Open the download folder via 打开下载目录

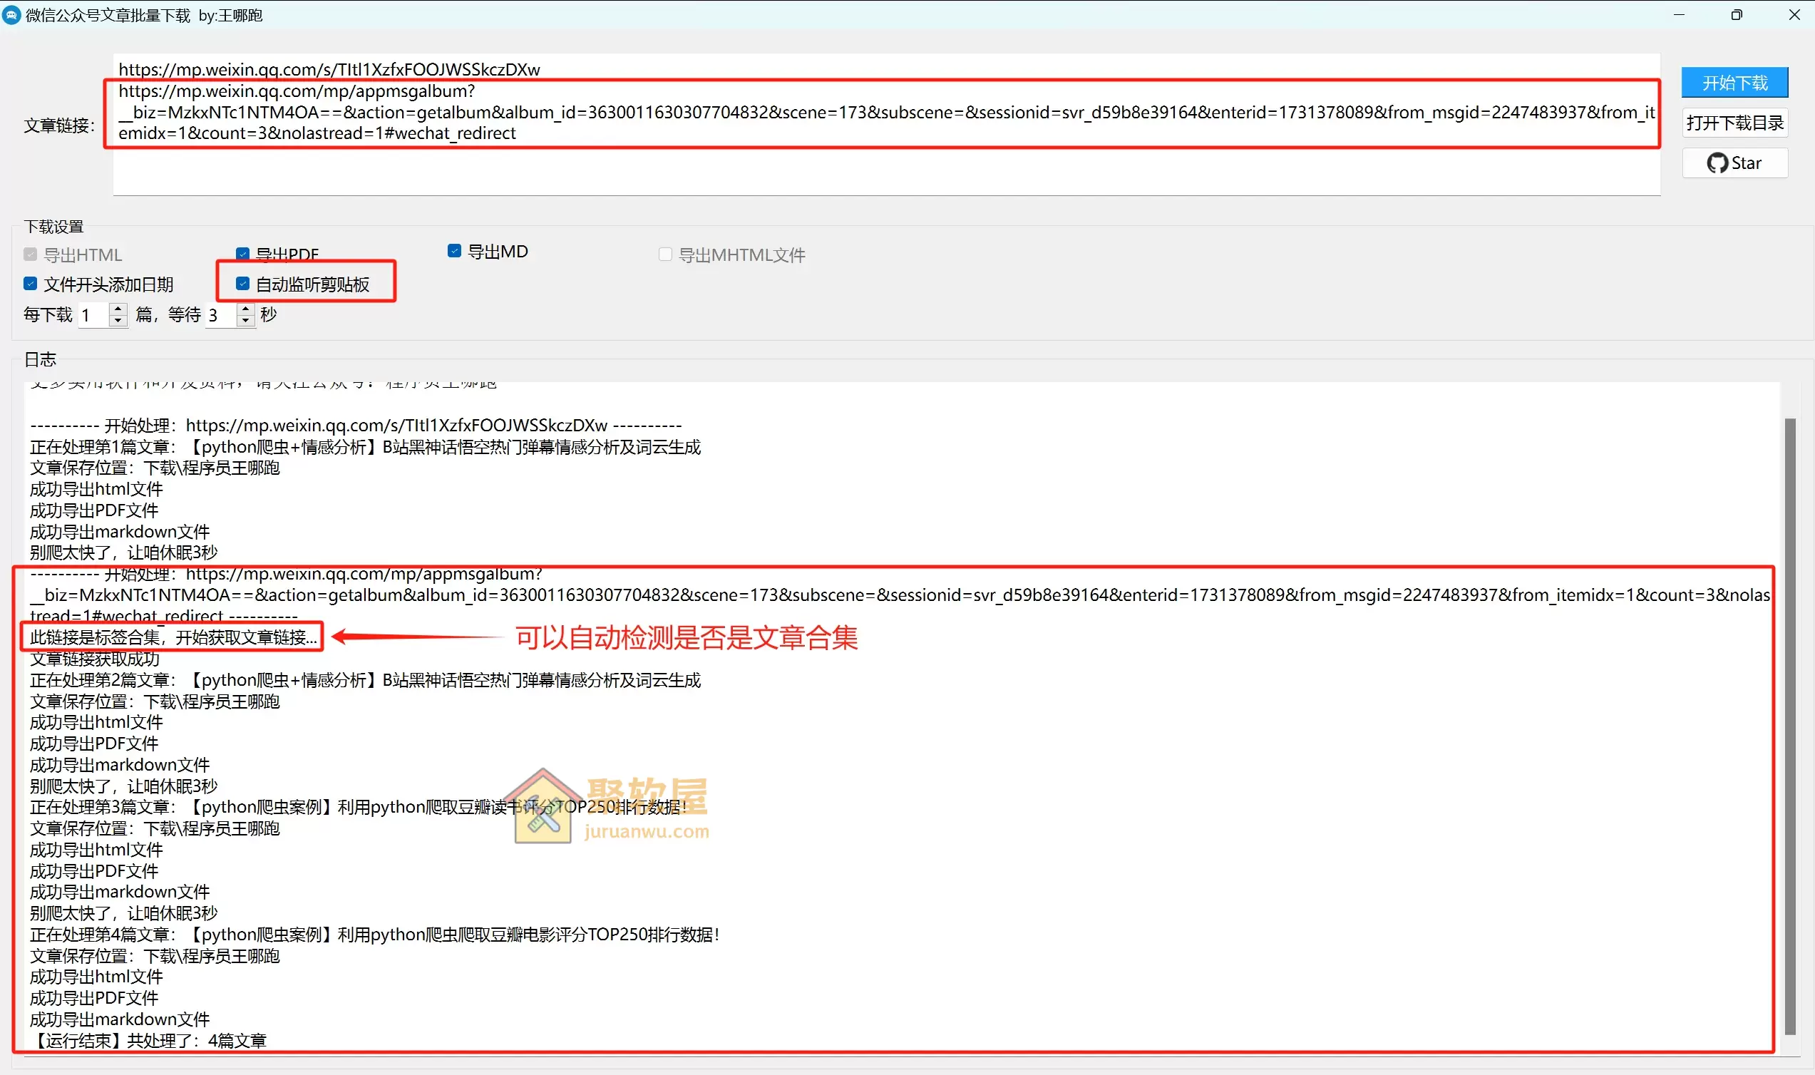[1735, 123]
